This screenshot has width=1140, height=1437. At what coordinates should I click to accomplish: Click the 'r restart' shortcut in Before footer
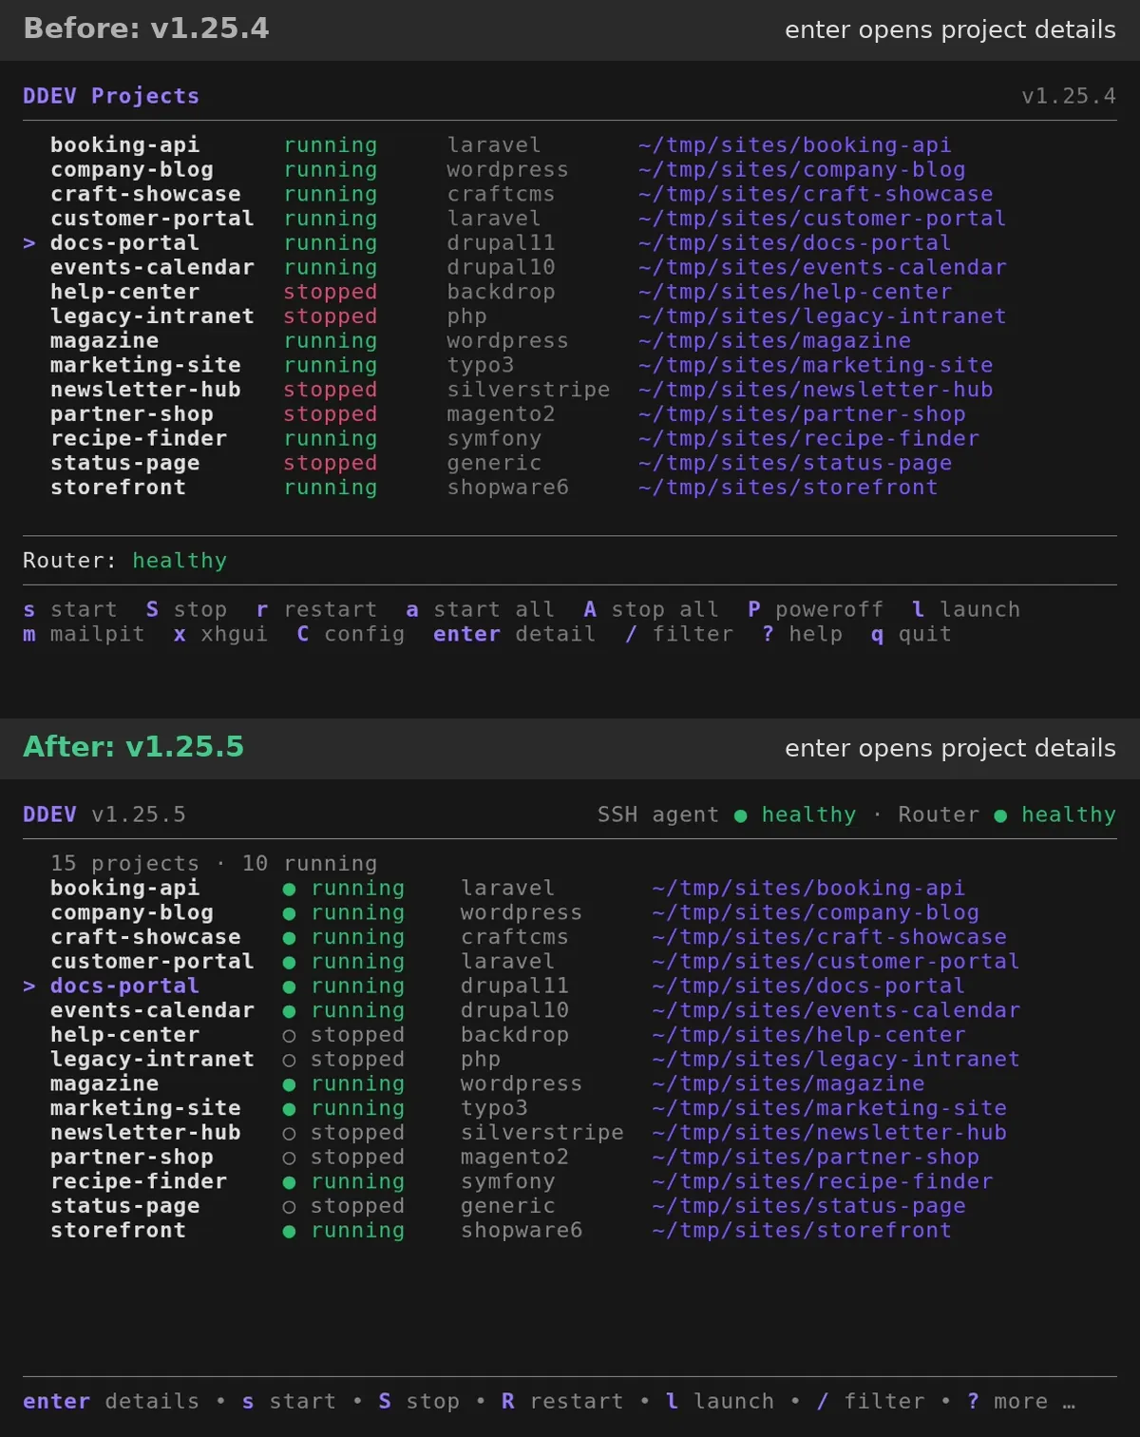pyautogui.click(x=316, y=609)
